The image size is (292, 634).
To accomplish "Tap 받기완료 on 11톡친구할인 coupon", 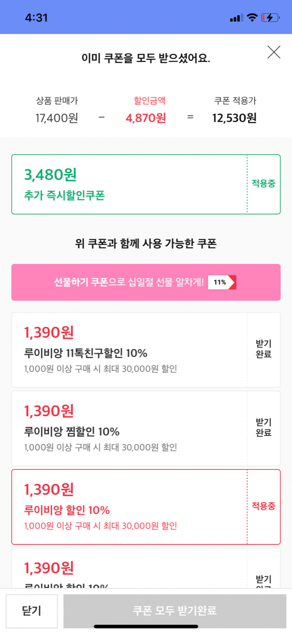I will pyautogui.click(x=264, y=349).
